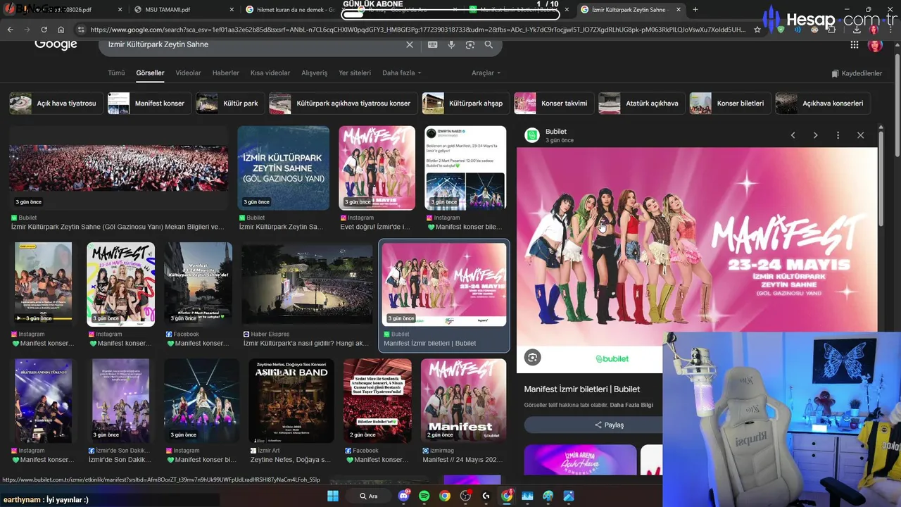901x507 pixels.
Task: Open the ASIKLAR BAND image thumbnail
Action: point(291,401)
